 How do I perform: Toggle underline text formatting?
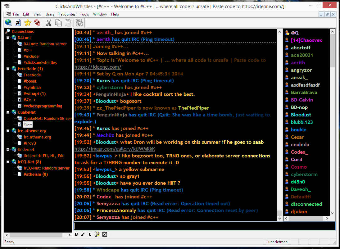click(x=90, y=234)
